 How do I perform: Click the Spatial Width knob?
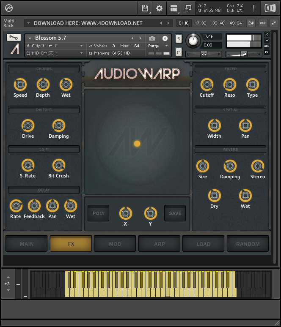pos(215,125)
